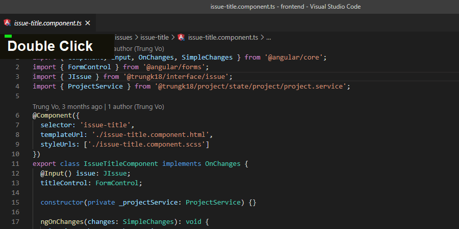
Task: Click 'ProjectService' in the line 4 import
Action: click(x=95, y=87)
